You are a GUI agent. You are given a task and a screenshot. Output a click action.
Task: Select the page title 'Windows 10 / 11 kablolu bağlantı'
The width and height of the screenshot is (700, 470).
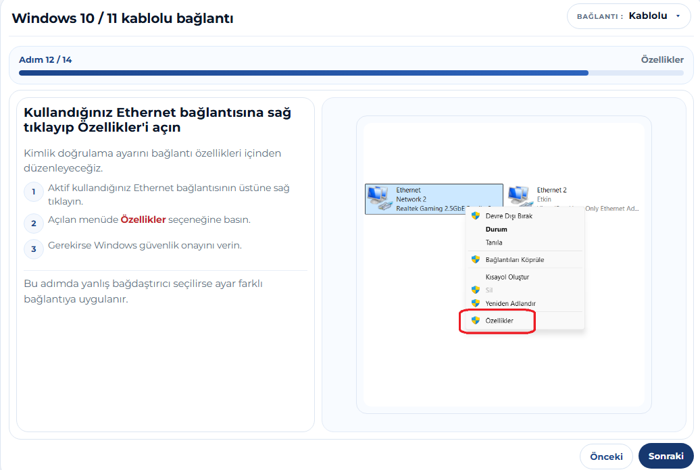pyautogui.click(x=122, y=18)
